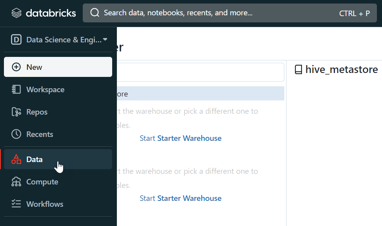Viewport: 382px width, 226px height.
Task: Click the D persona badge icon
Action: tap(16, 39)
